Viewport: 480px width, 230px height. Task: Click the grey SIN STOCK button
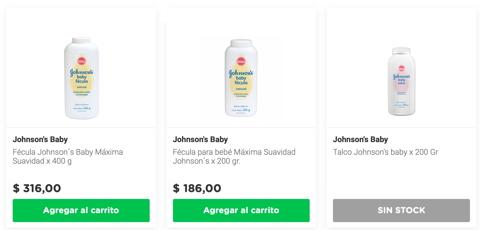point(401,210)
